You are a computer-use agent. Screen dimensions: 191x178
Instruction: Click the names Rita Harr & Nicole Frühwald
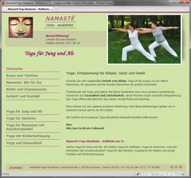tap(85, 128)
